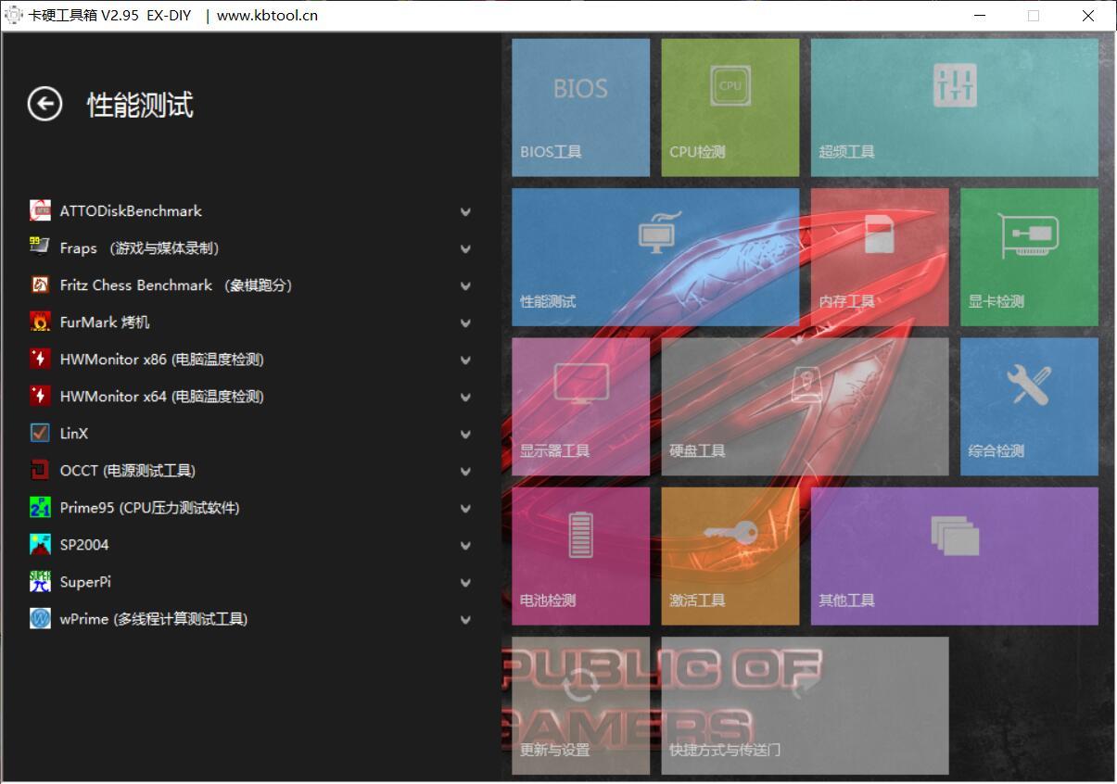Expand the LinX row chevron
Viewport: 1117px width, 784px height.
(x=465, y=434)
